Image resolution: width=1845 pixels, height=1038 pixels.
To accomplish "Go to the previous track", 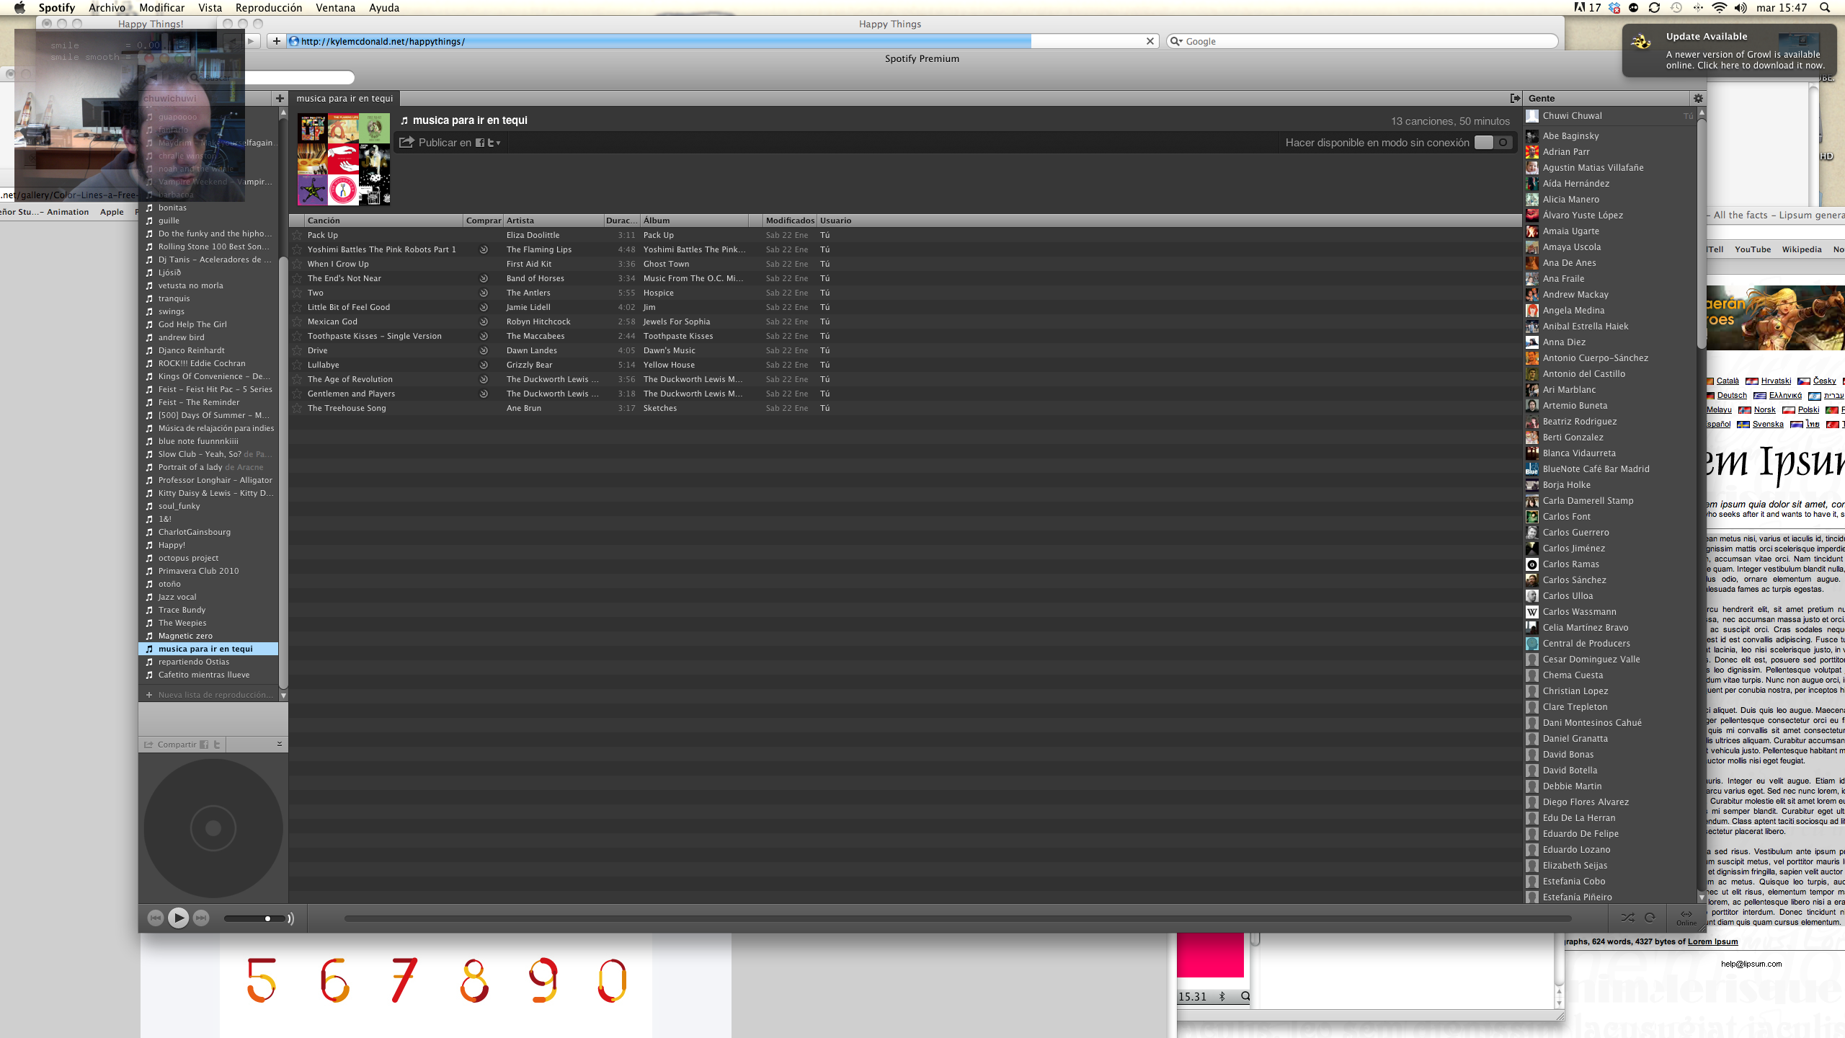I will click(x=155, y=918).
